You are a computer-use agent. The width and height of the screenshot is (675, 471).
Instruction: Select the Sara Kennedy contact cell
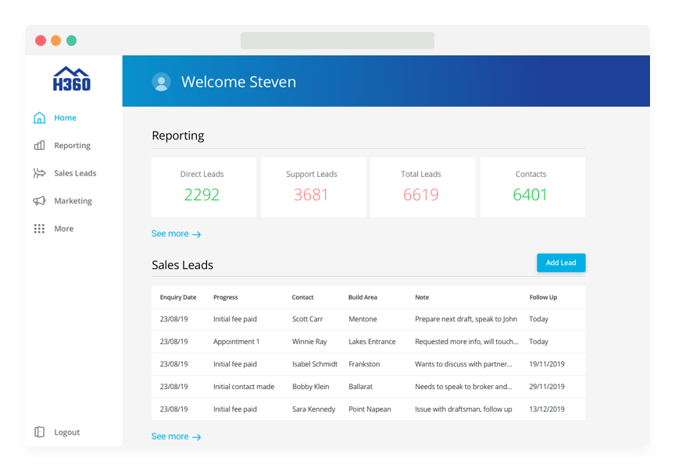coord(313,409)
